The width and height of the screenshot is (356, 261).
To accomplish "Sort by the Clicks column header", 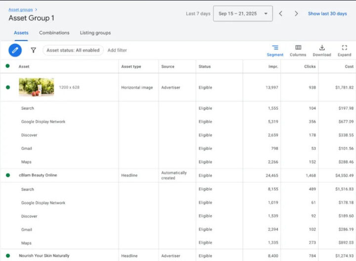I will 310,67.
